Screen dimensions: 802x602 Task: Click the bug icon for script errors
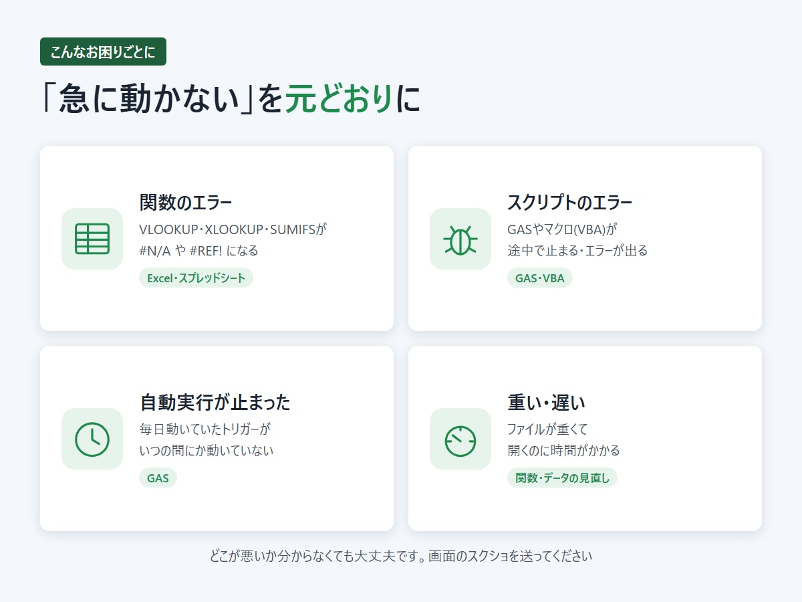(x=460, y=239)
